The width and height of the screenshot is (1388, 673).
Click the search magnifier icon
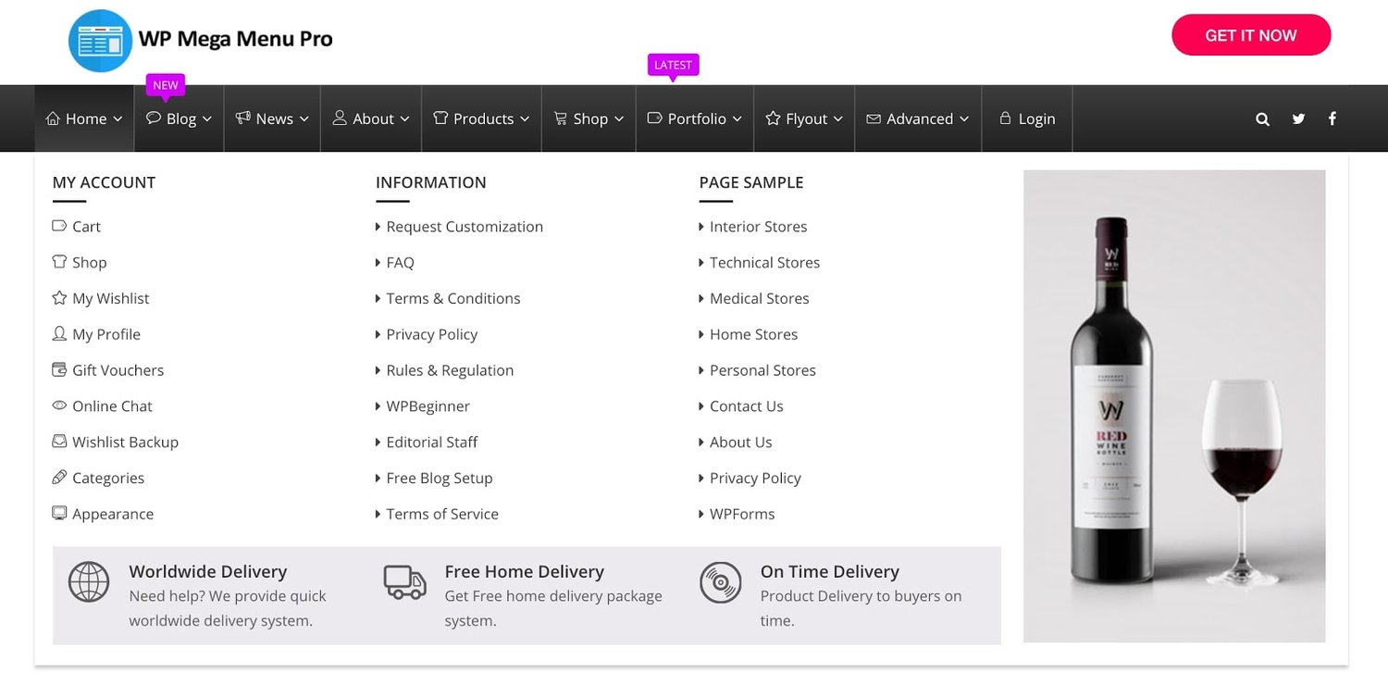pyautogui.click(x=1262, y=118)
